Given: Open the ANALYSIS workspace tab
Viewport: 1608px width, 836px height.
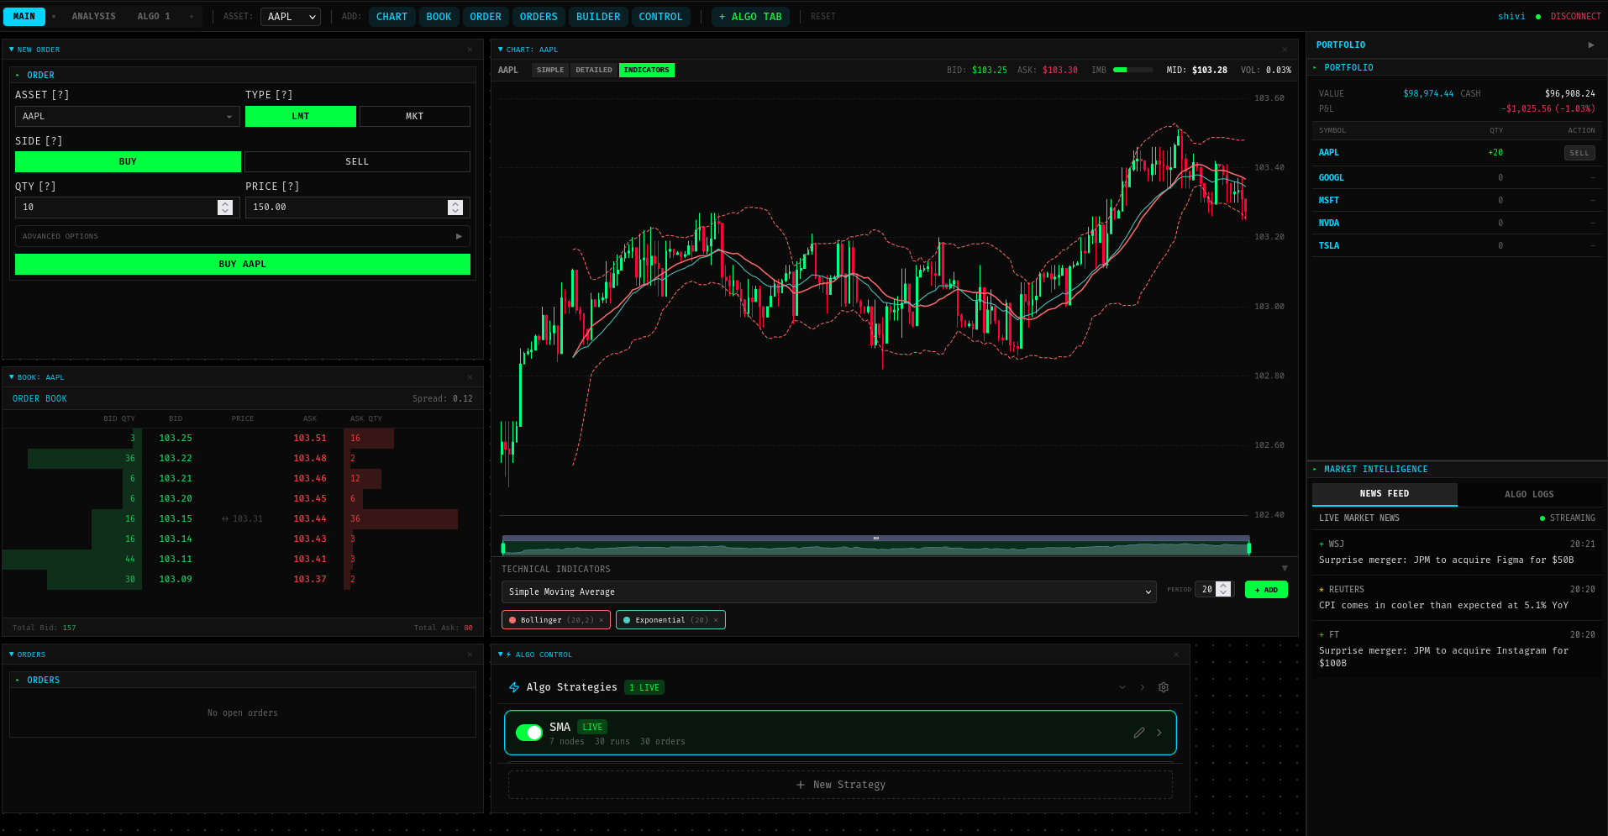Looking at the screenshot, I should (x=93, y=16).
